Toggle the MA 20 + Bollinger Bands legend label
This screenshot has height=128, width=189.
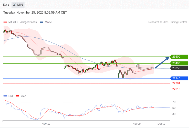[23, 22]
